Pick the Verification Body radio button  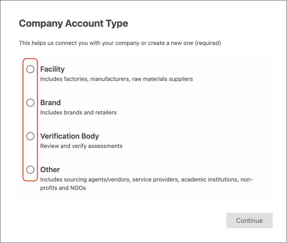point(30,136)
